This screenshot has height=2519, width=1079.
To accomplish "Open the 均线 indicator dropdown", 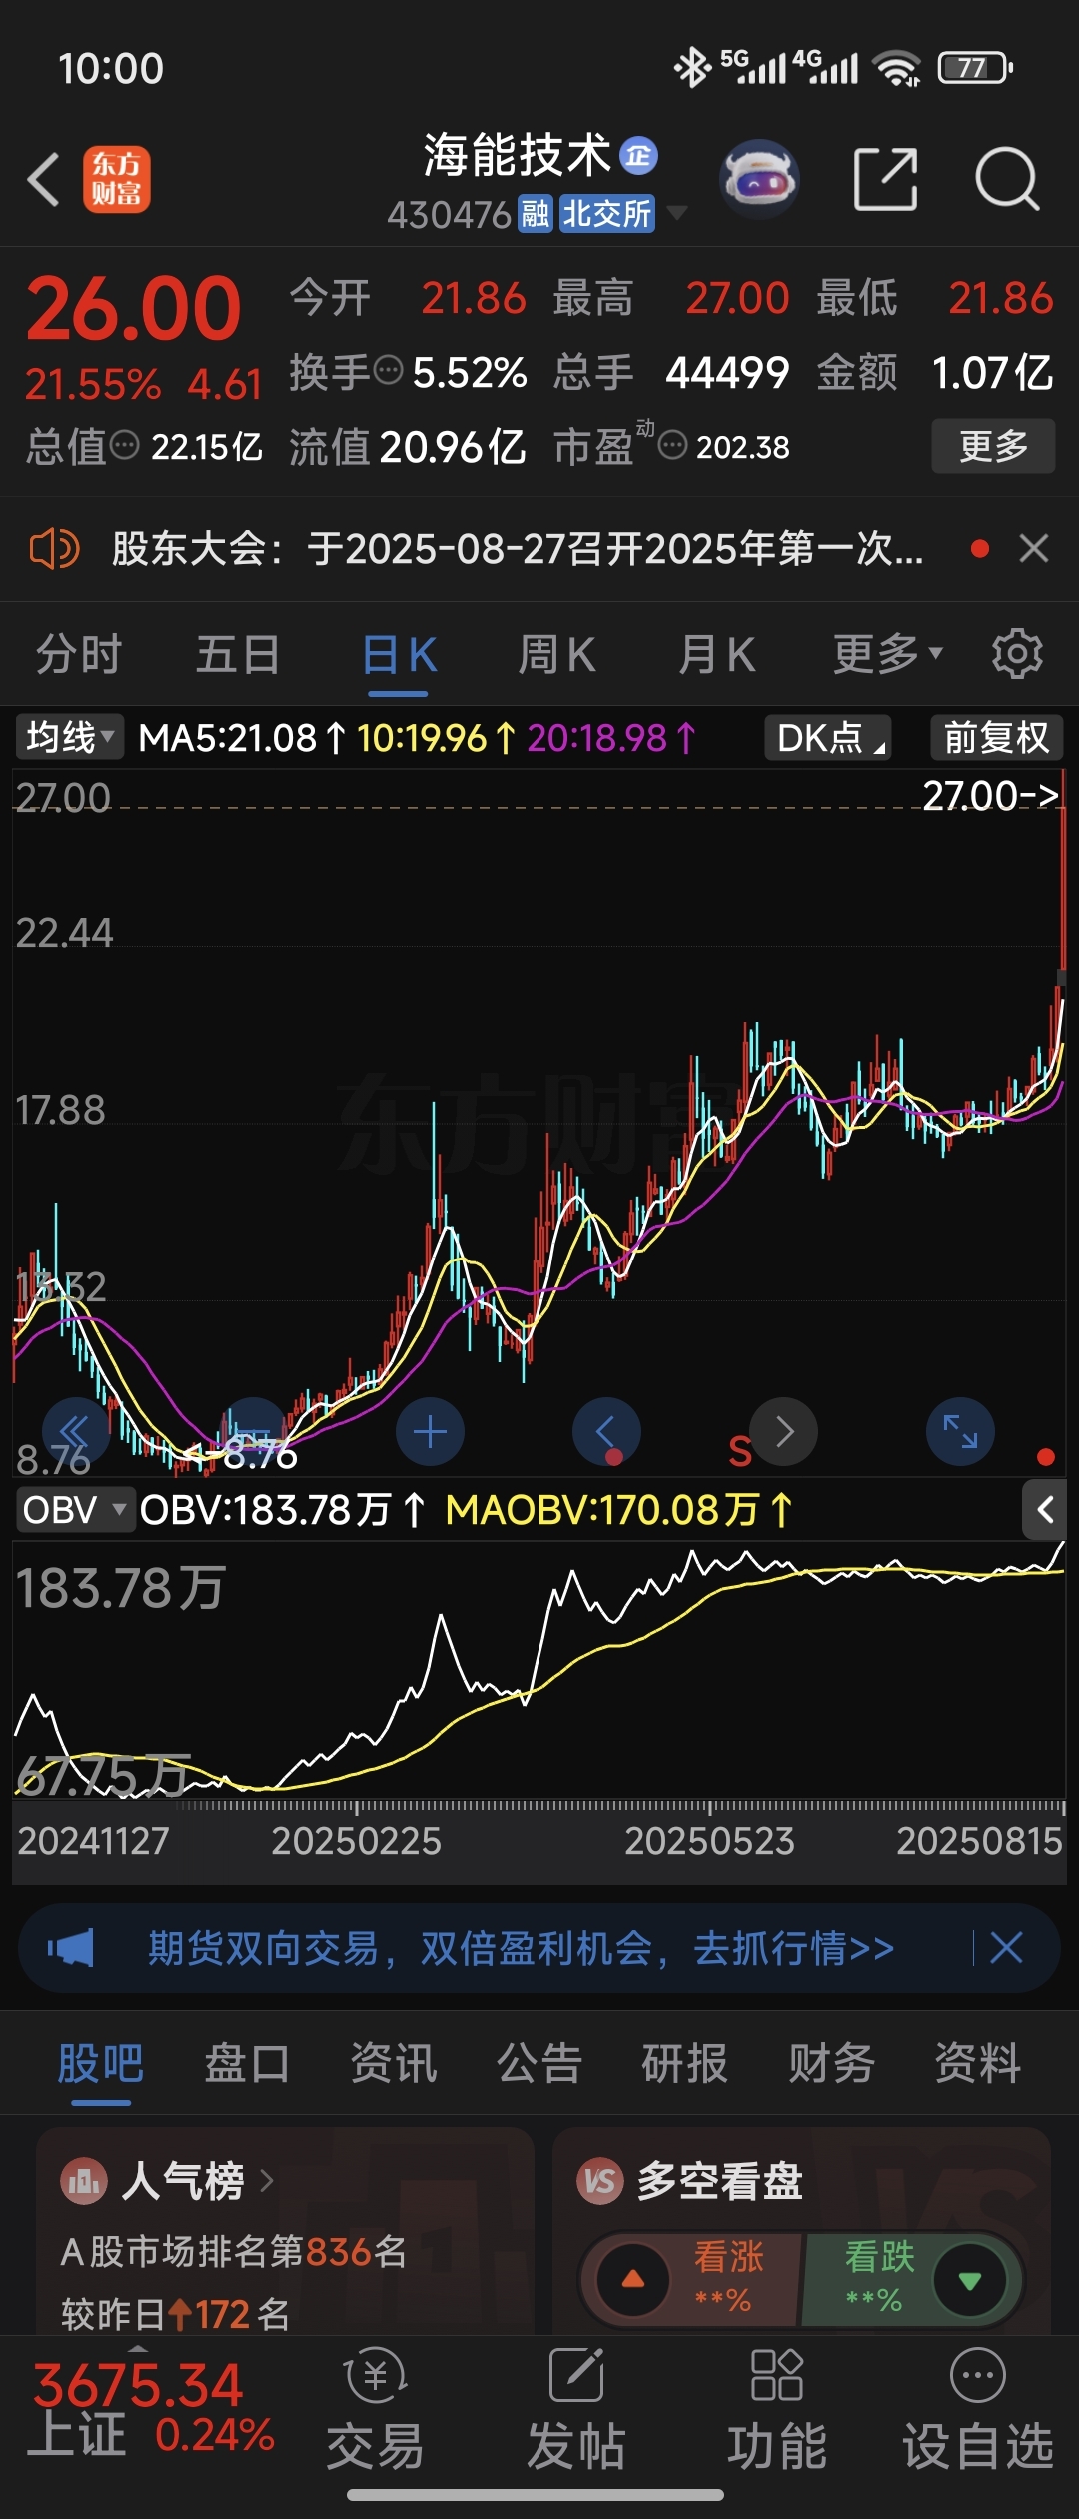I will 70,738.
